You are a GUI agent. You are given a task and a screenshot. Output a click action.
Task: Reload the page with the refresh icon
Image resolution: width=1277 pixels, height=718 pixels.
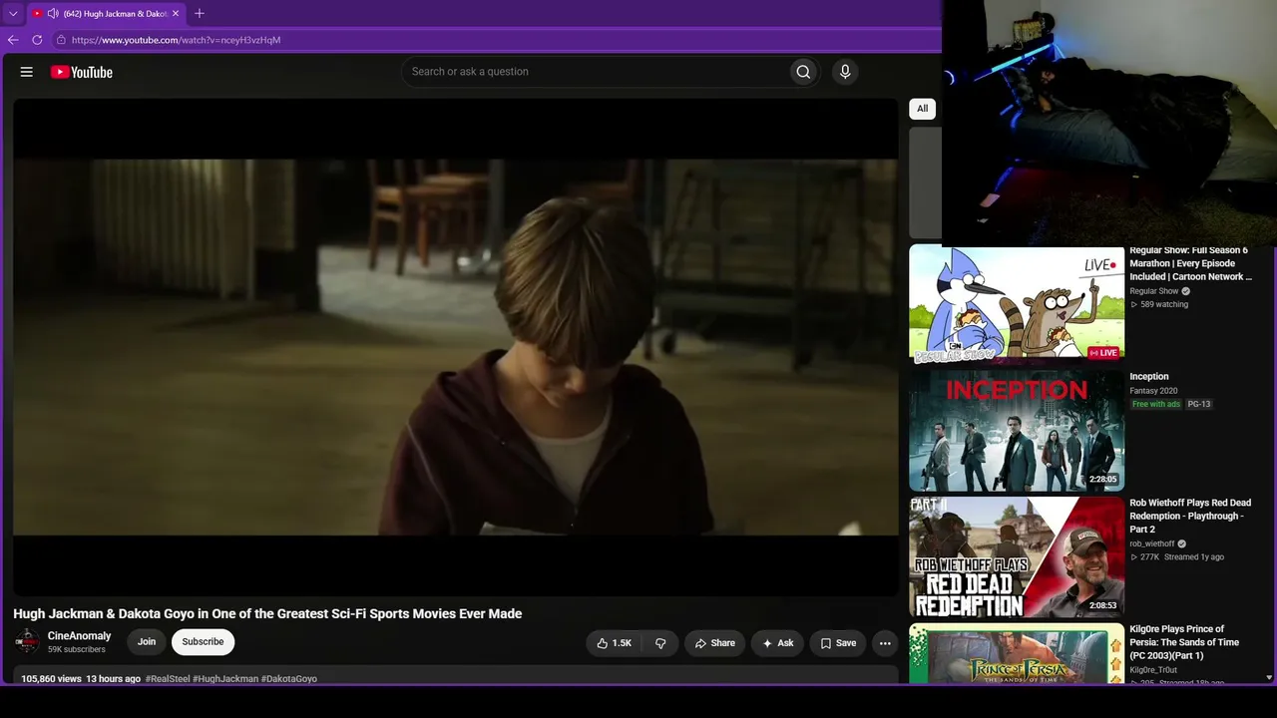37,40
